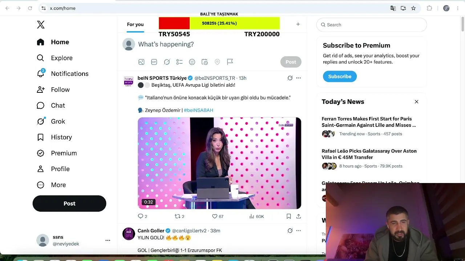Open account menu next to ssns
465x261 pixels.
pos(108,240)
